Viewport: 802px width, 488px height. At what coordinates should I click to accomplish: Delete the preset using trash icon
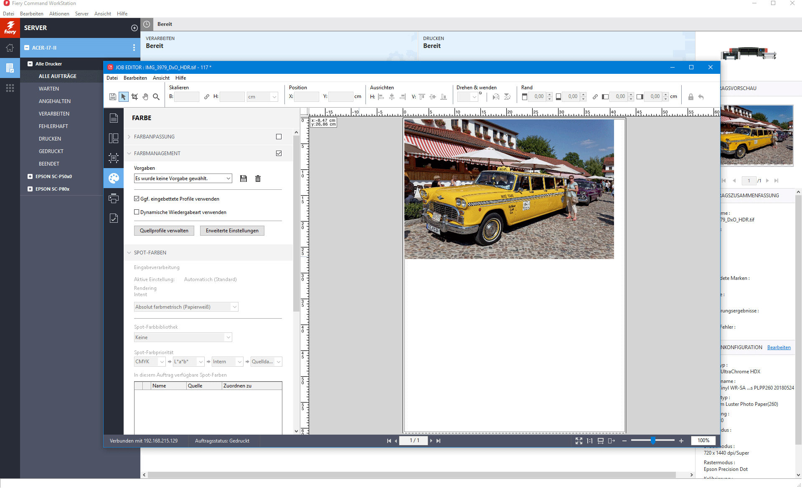tap(258, 179)
